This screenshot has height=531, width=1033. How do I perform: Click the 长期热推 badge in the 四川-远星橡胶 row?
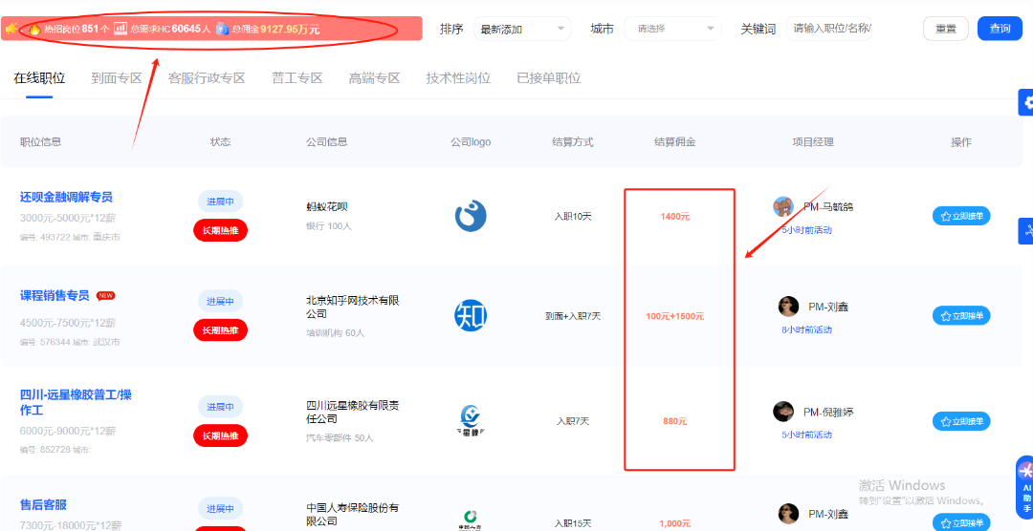[x=221, y=435]
